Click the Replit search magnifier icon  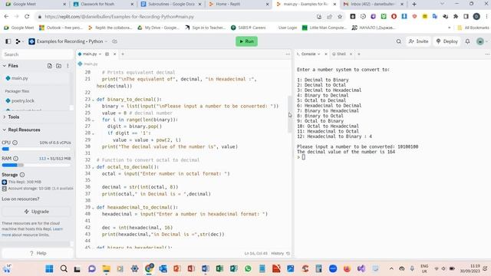coord(399,41)
